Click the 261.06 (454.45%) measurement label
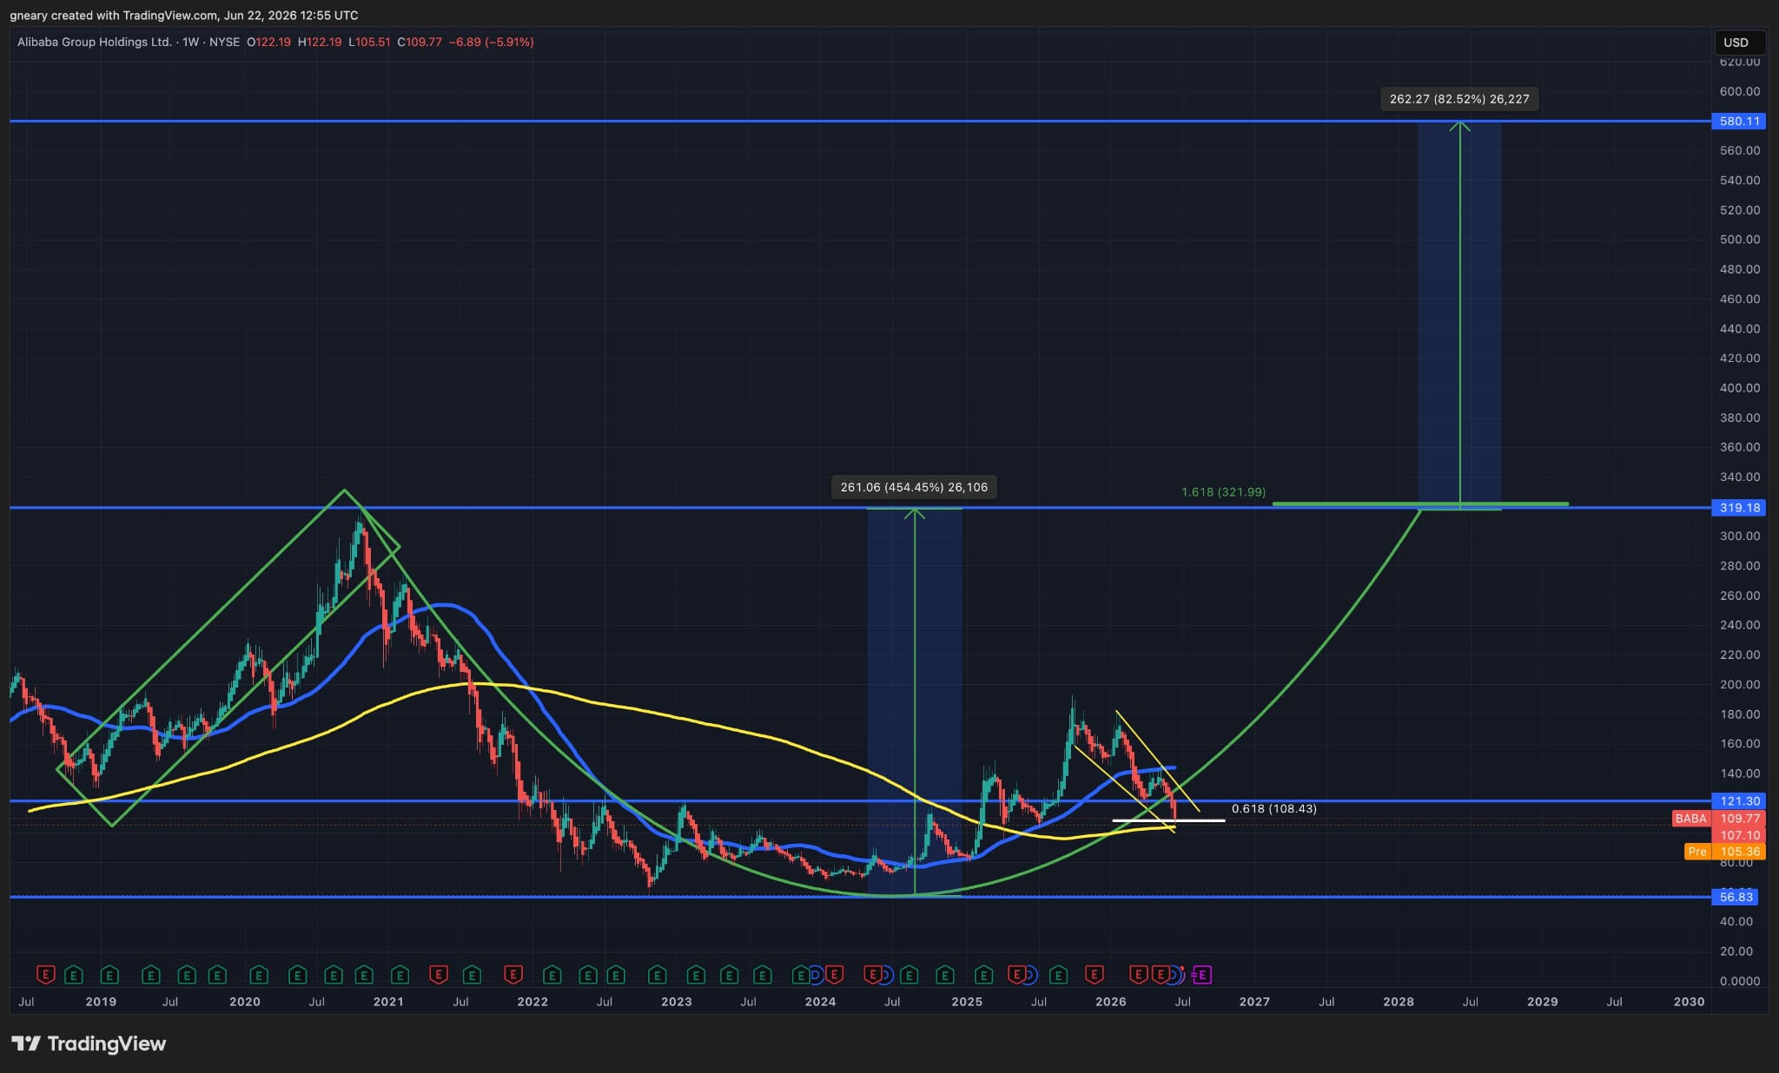 point(914,487)
